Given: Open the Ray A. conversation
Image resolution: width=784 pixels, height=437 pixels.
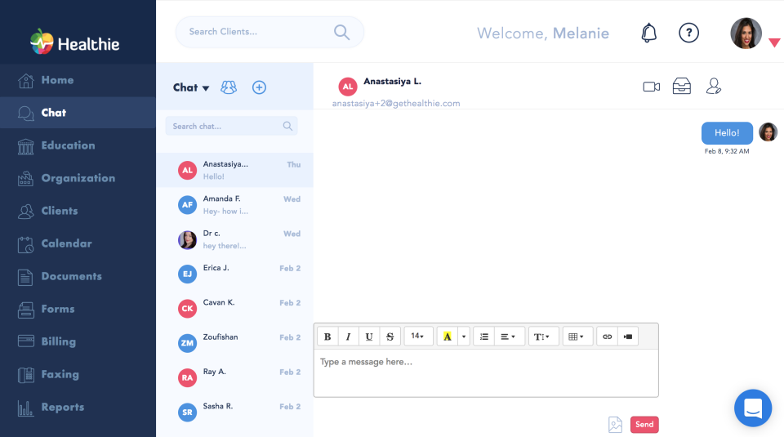Looking at the screenshot, I should pyautogui.click(x=234, y=377).
